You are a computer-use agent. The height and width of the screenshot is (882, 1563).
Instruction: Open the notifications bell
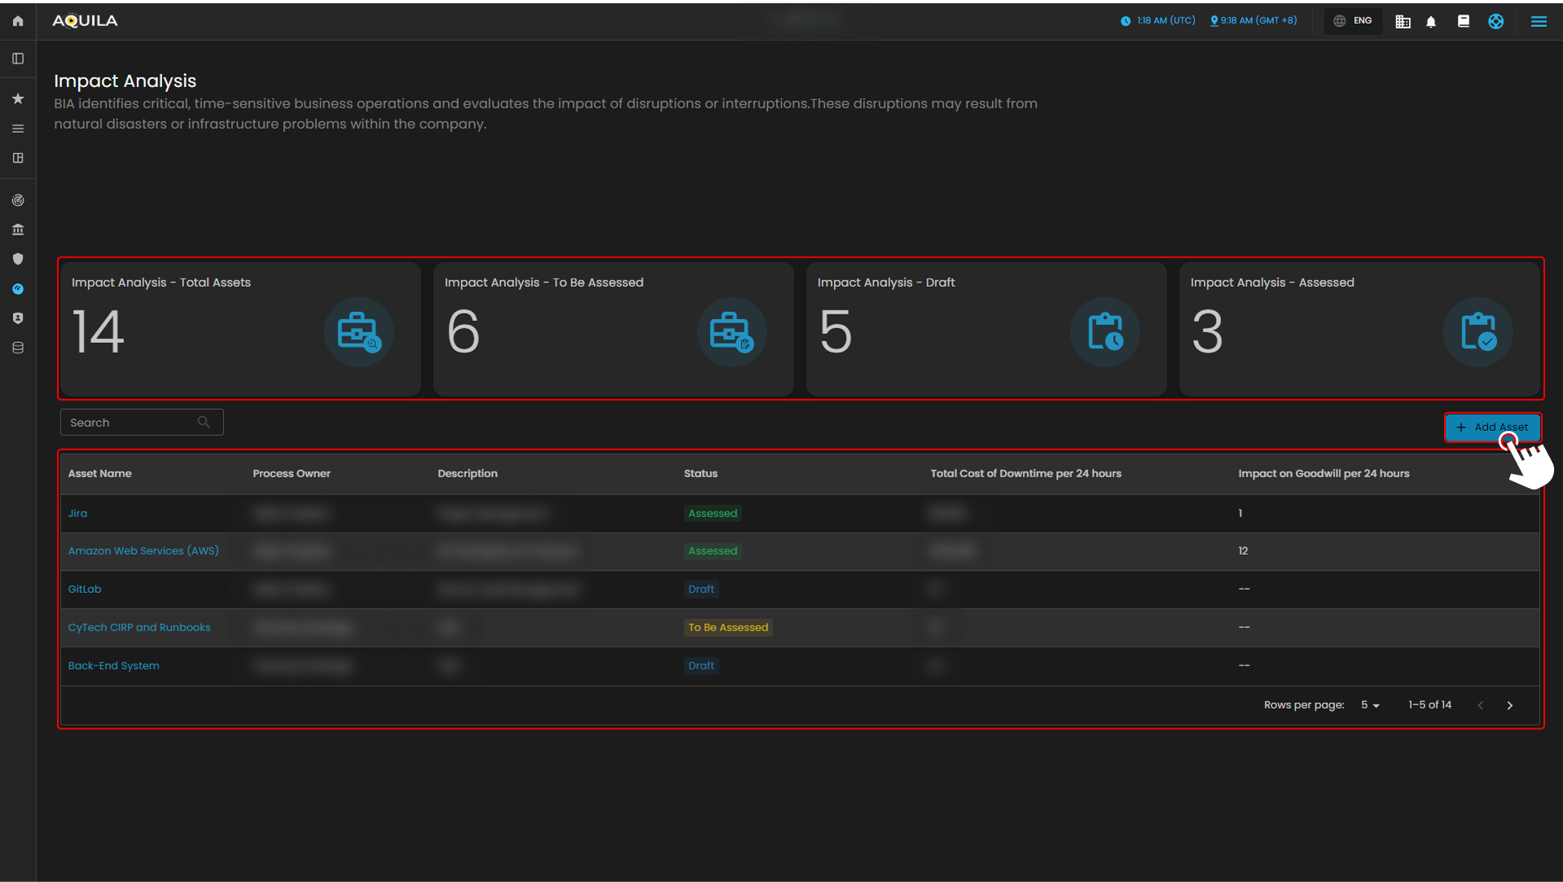click(x=1431, y=22)
